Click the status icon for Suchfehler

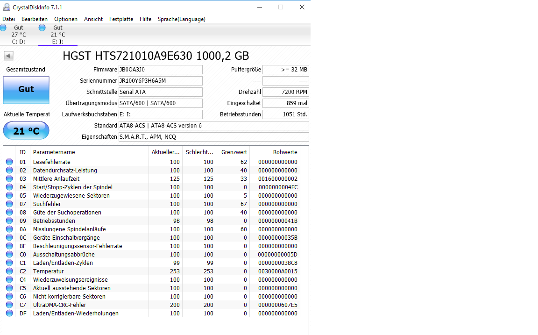(9, 204)
